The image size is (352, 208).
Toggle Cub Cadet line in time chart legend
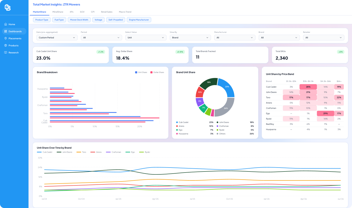pyautogui.click(x=45, y=152)
